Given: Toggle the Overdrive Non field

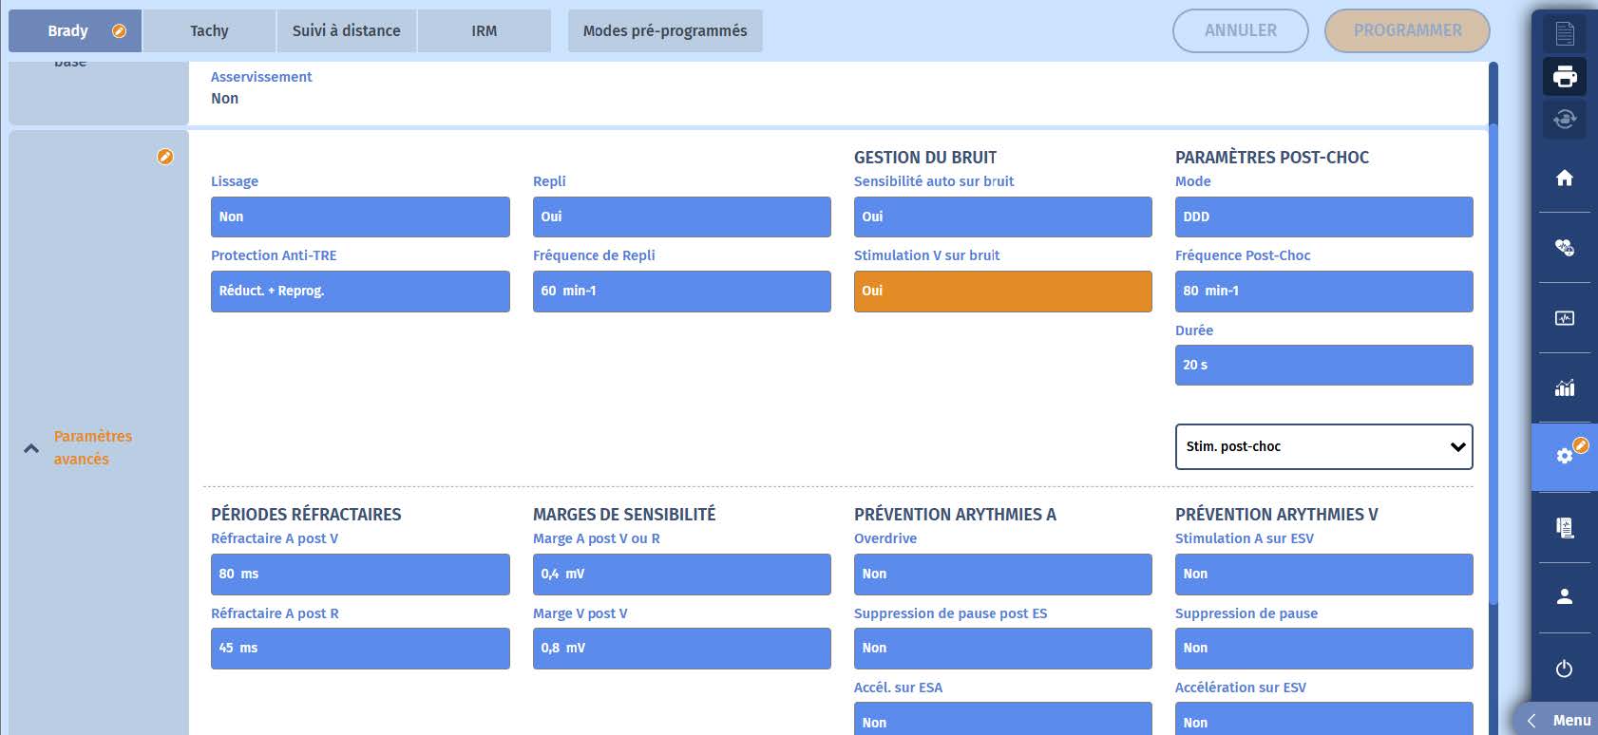Looking at the screenshot, I should [1002, 575].
